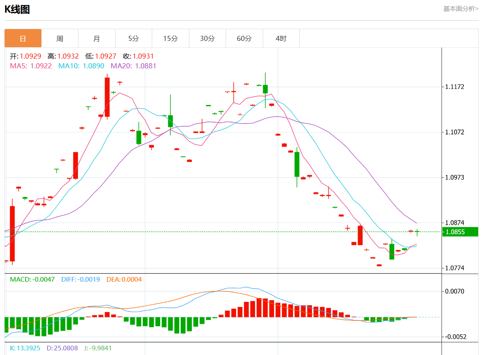Open the 基本面分析 link
Viewport: 490px width, 355px height.
(x=460, y=8)
